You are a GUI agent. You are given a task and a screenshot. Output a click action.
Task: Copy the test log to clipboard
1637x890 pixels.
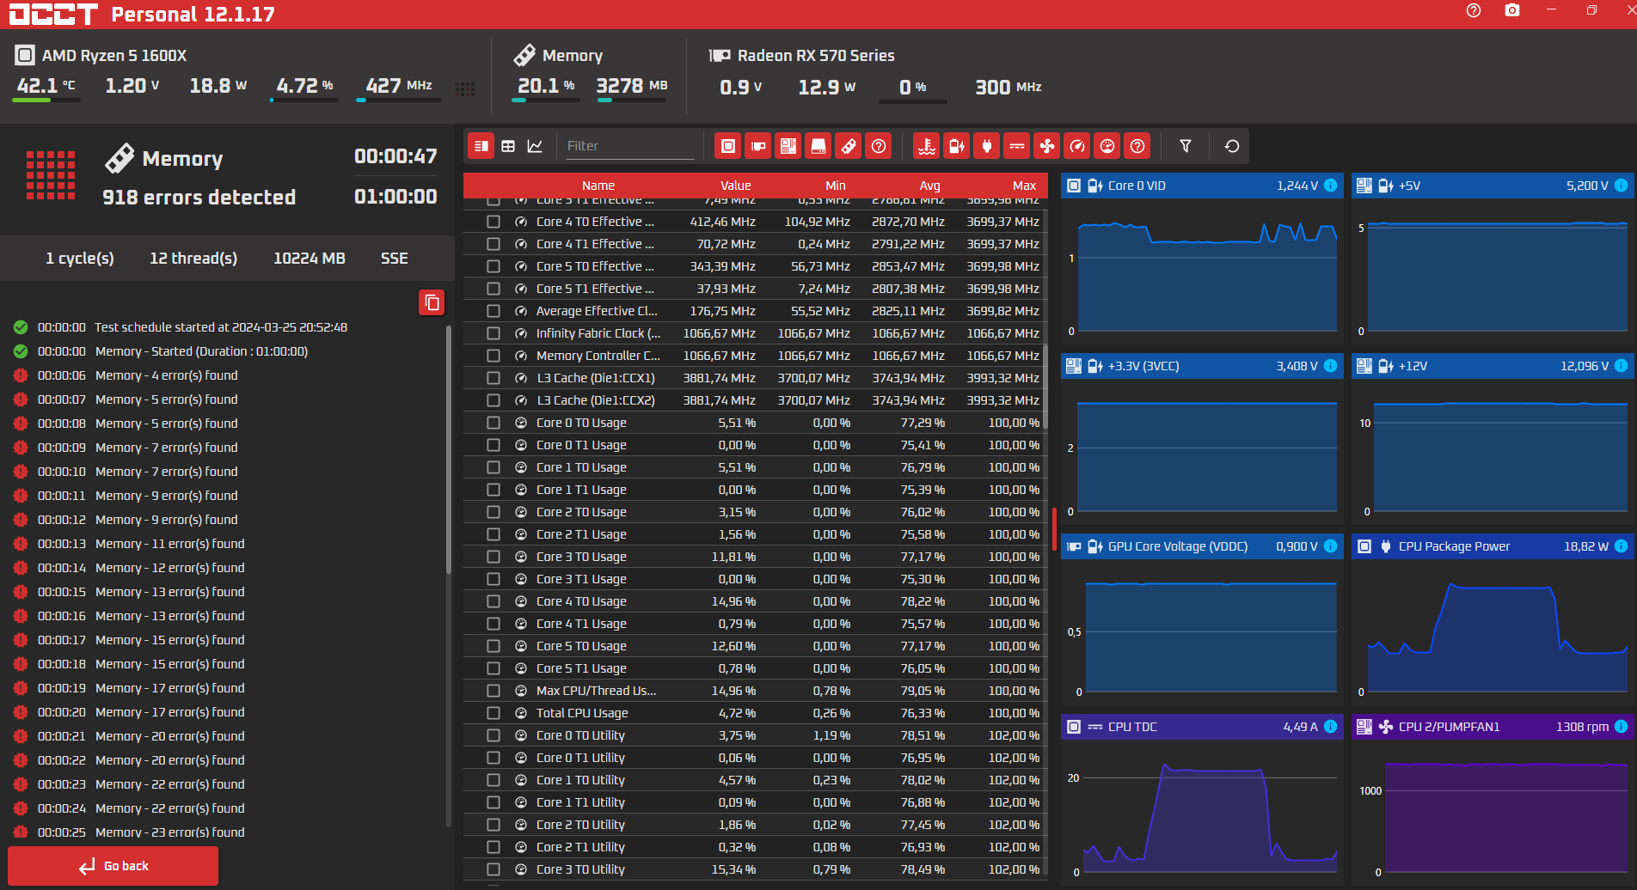[x=432, y=302]
